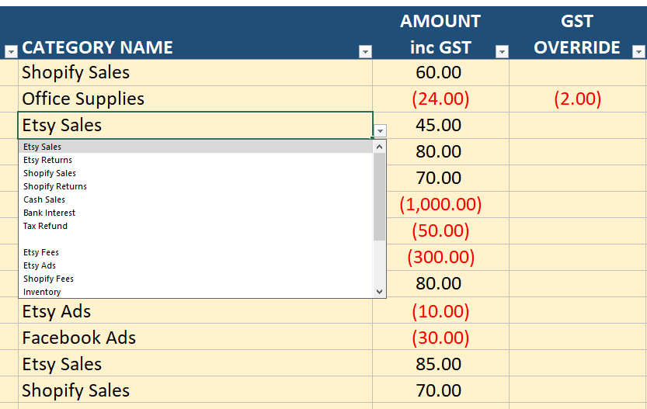Viewport: 647px width, 409px height.
Task: Select the (24.00) amount cell
Action: click(x=440, y=99)
